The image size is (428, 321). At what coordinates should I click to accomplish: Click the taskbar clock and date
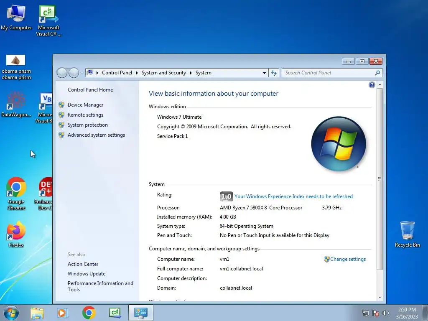(x=407, y=313)
